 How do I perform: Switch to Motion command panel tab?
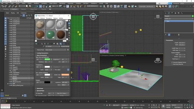pyautogui.click(x=175, y=13)
